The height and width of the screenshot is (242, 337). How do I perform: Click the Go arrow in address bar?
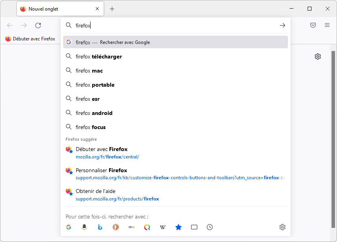[x=282, y=25]
